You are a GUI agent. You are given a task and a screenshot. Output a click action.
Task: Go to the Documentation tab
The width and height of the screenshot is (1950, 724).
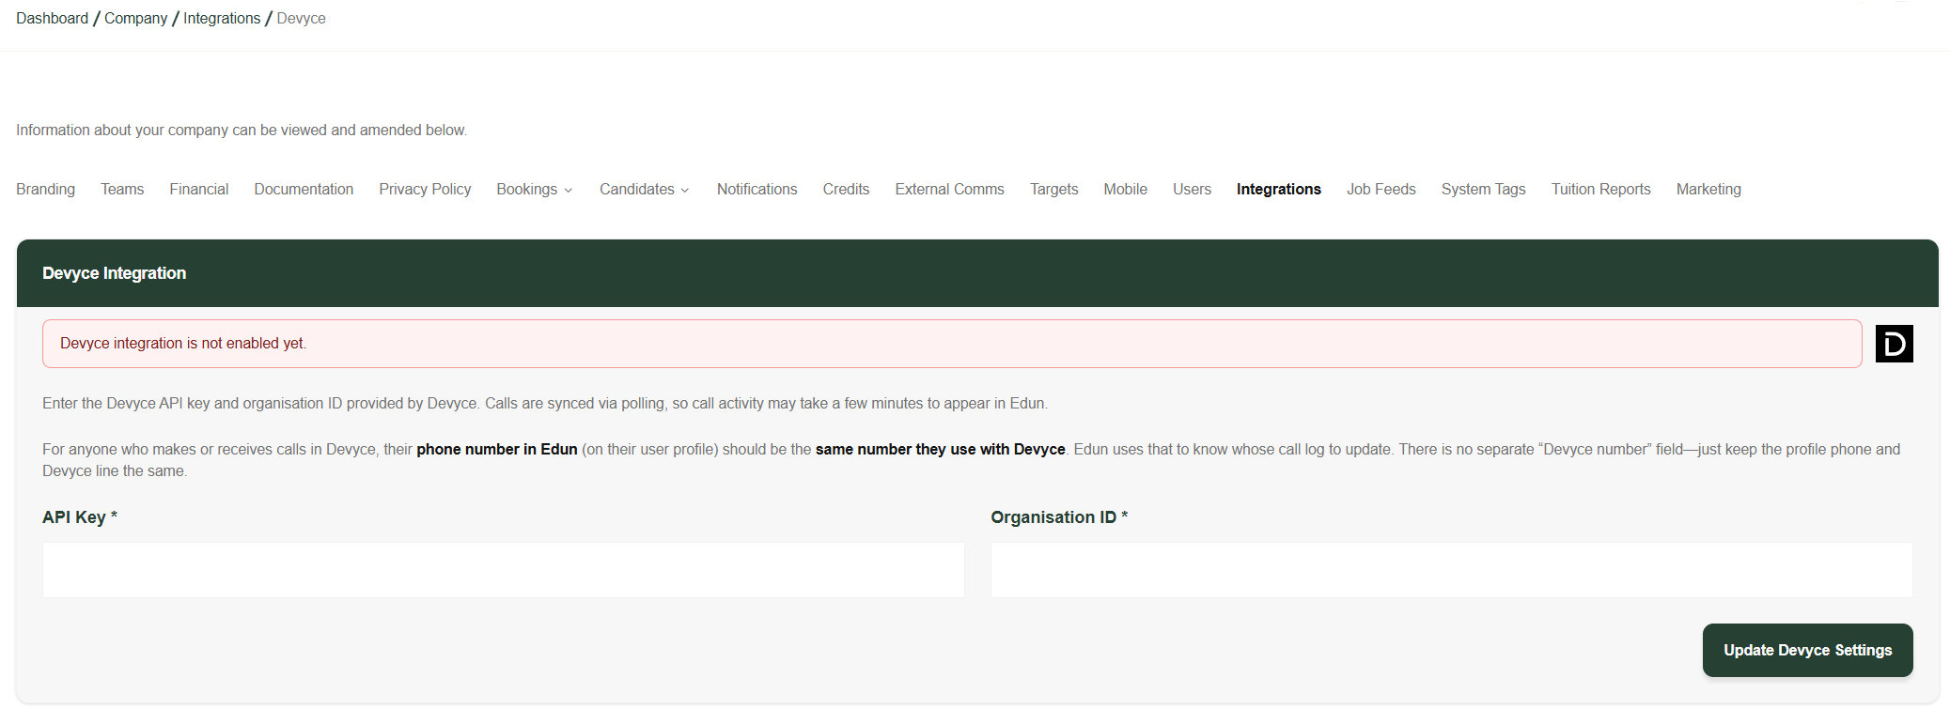click(x=304, y=190)
